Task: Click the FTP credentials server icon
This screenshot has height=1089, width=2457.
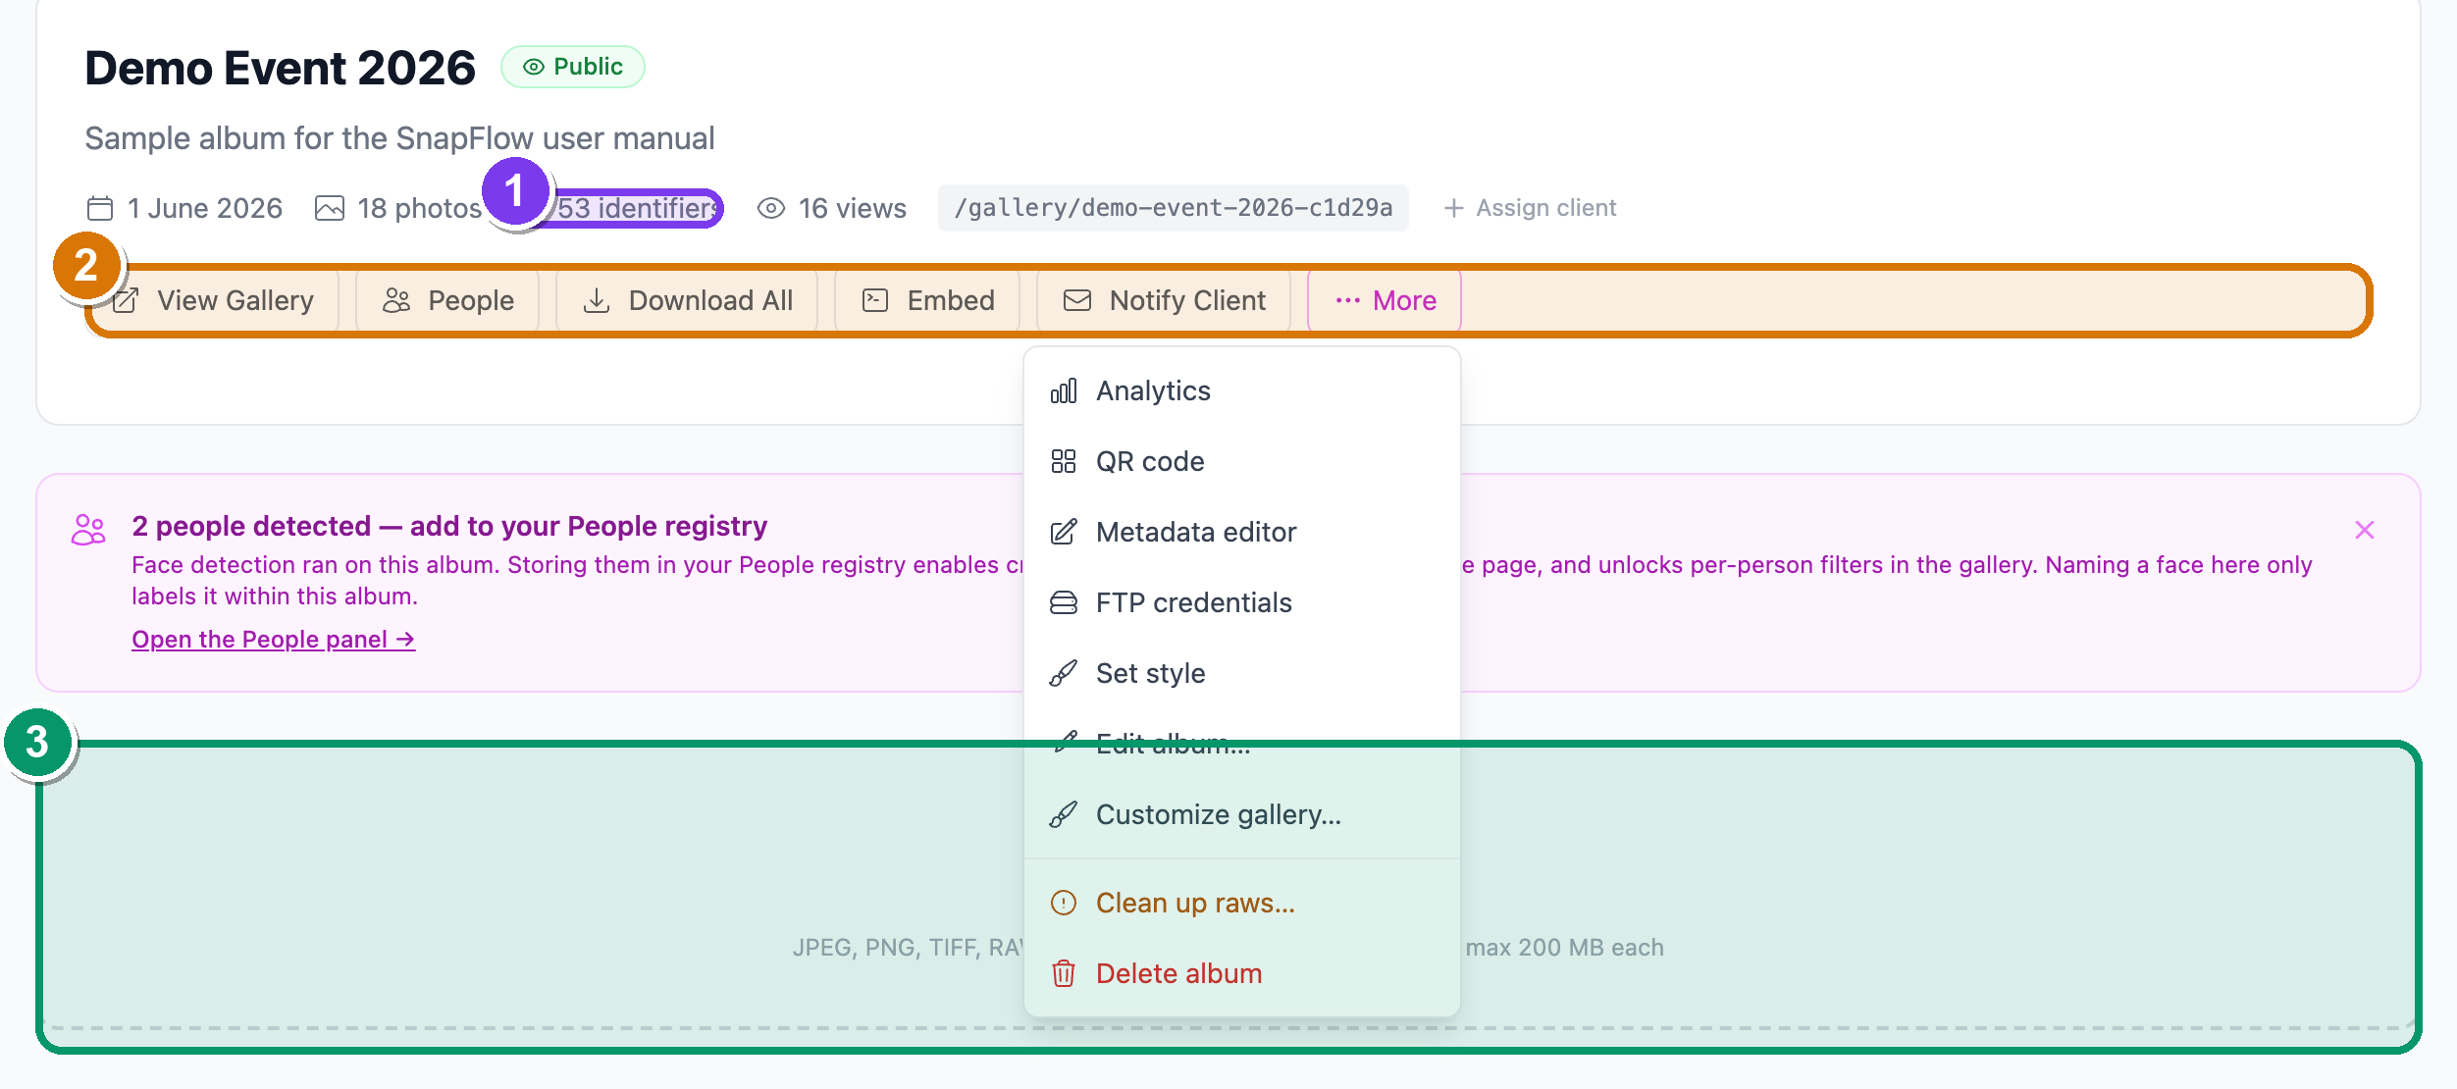Action: (x=1064, y=602)
